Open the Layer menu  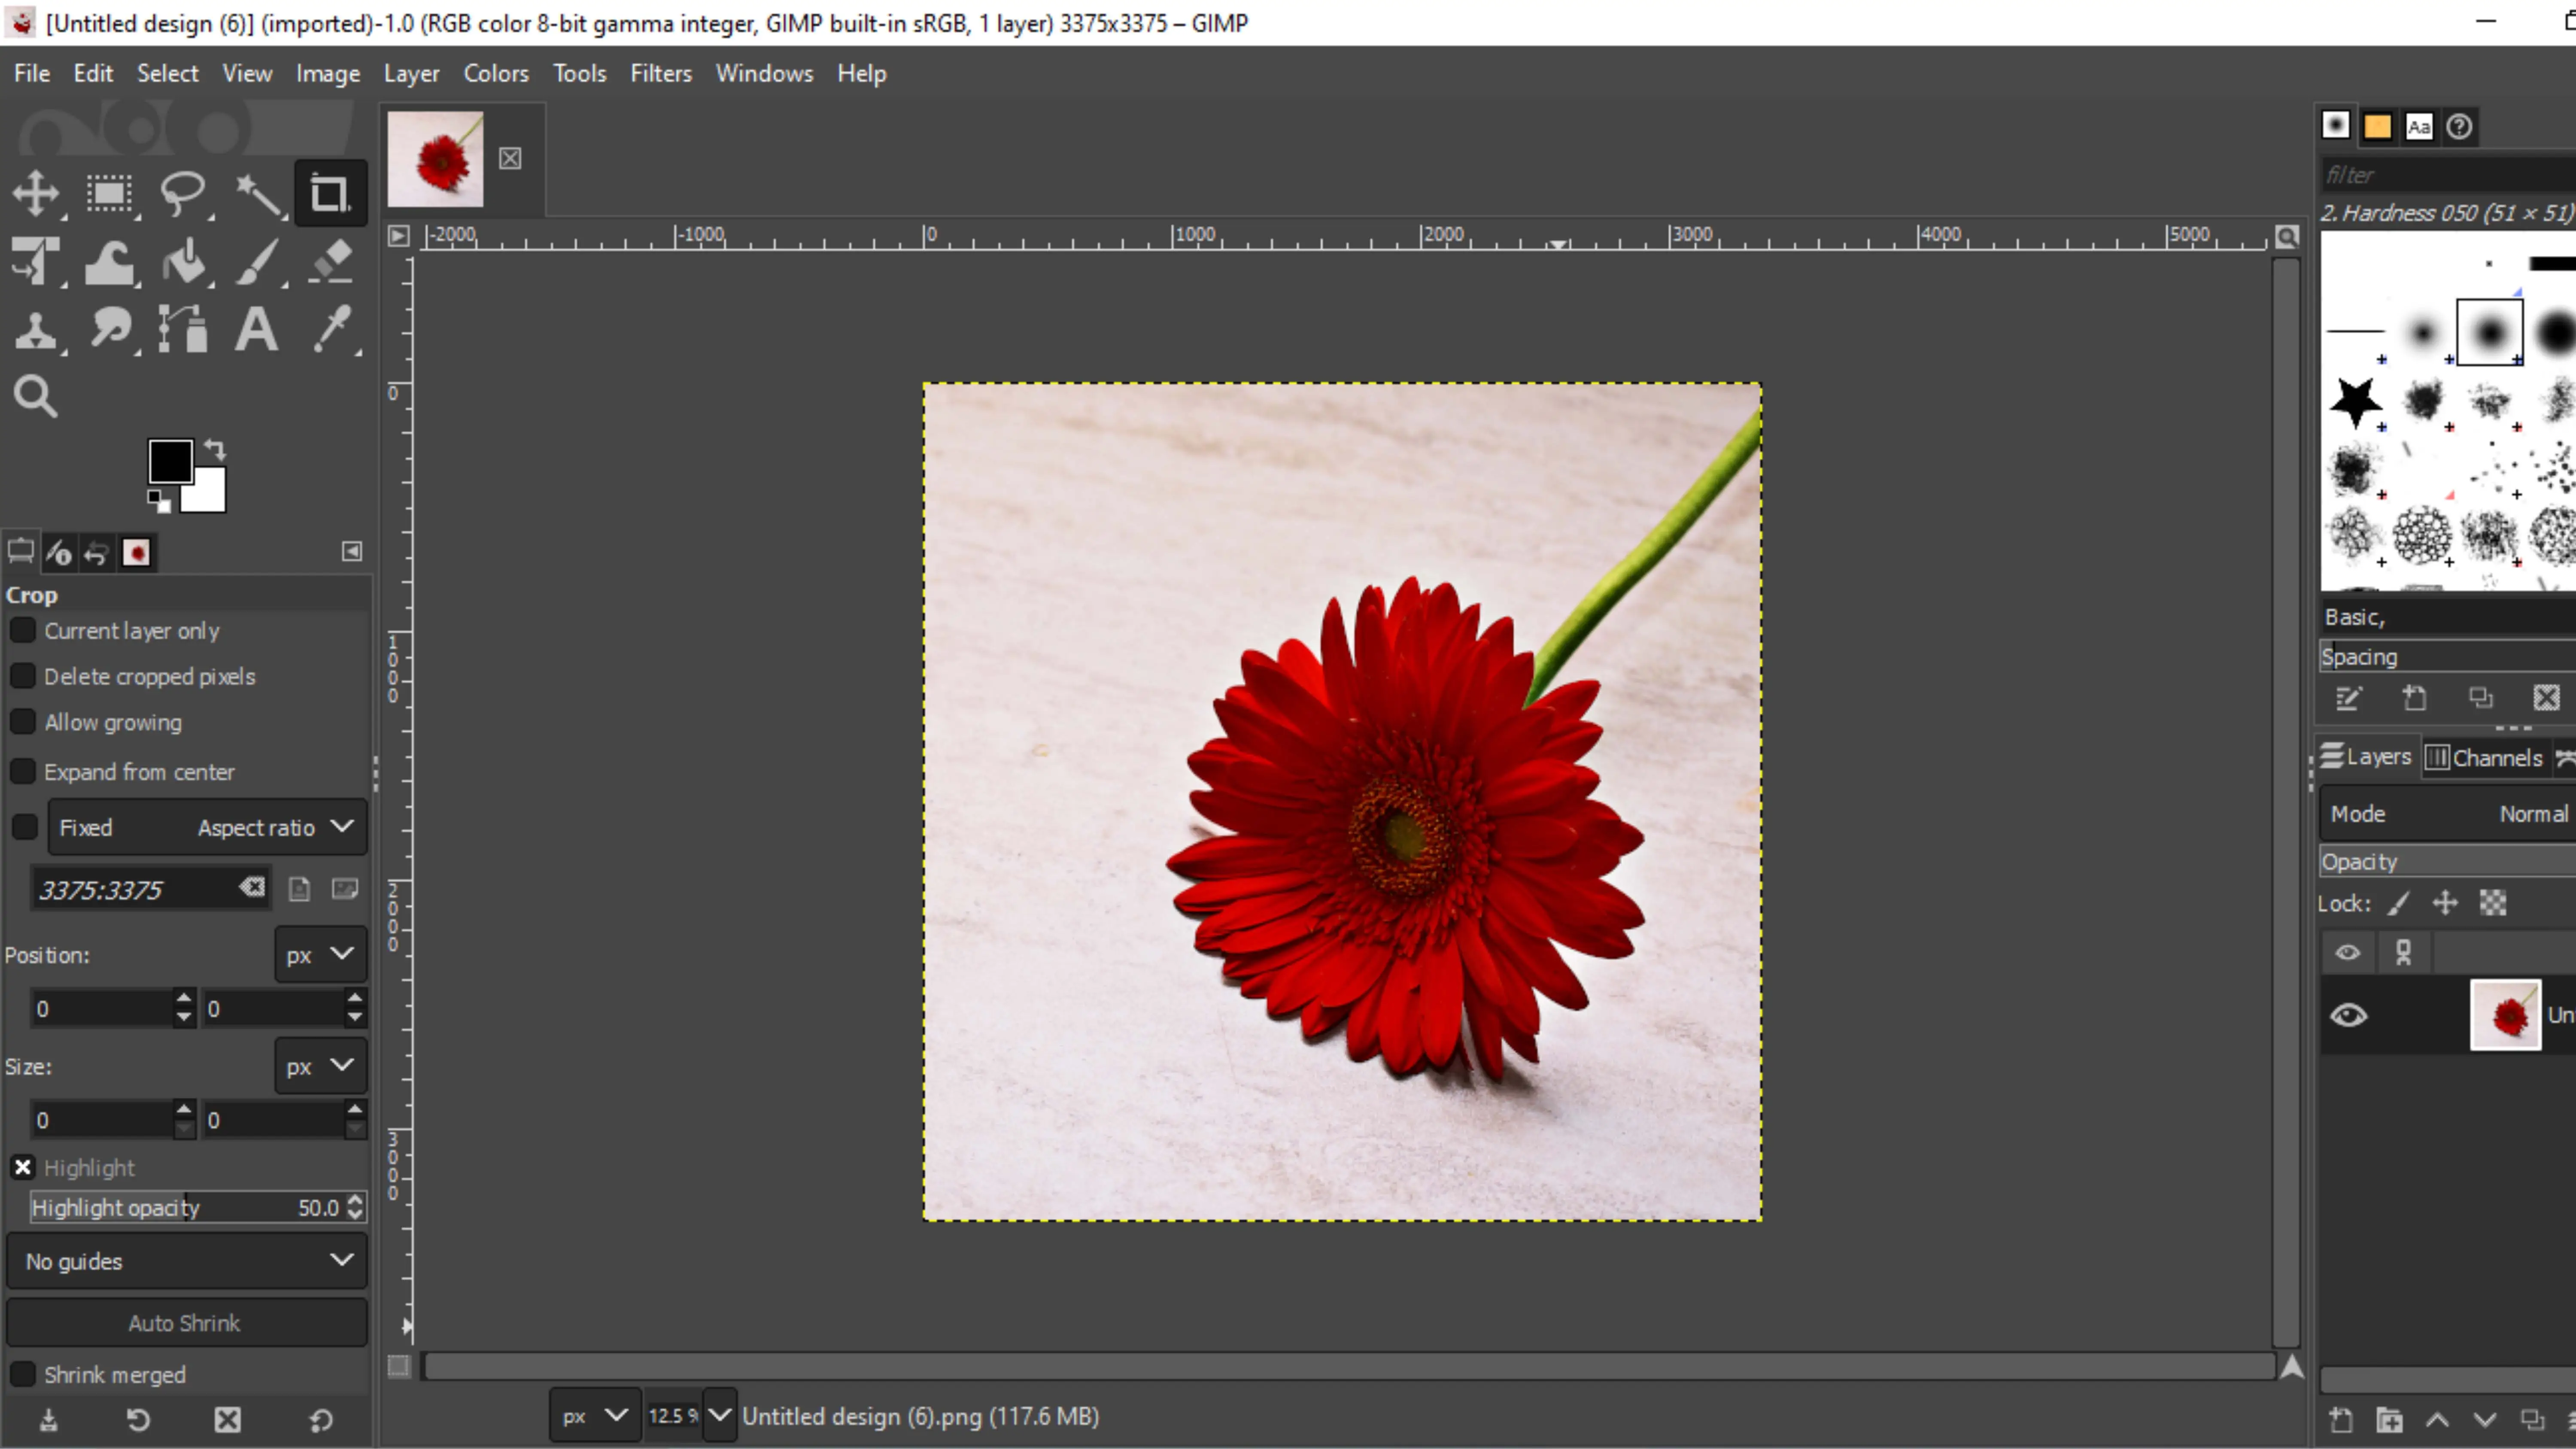(411, 73)
